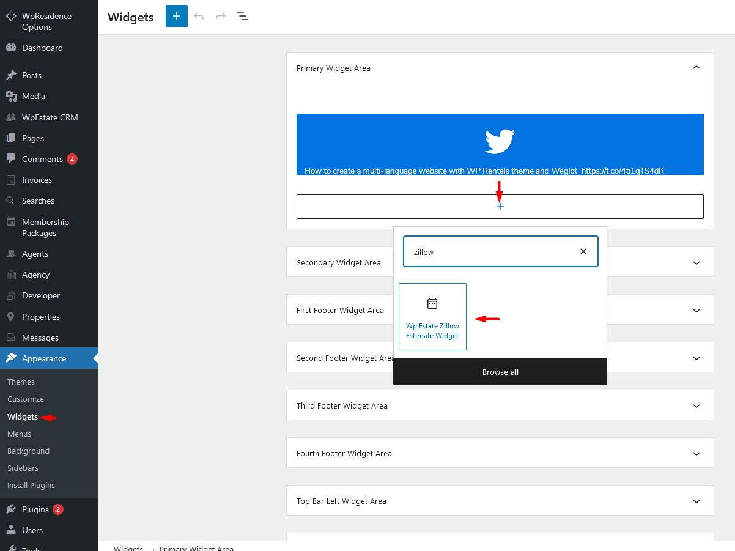Collapse the Primary Widget Area panel
735x551 pixels.
696,68
